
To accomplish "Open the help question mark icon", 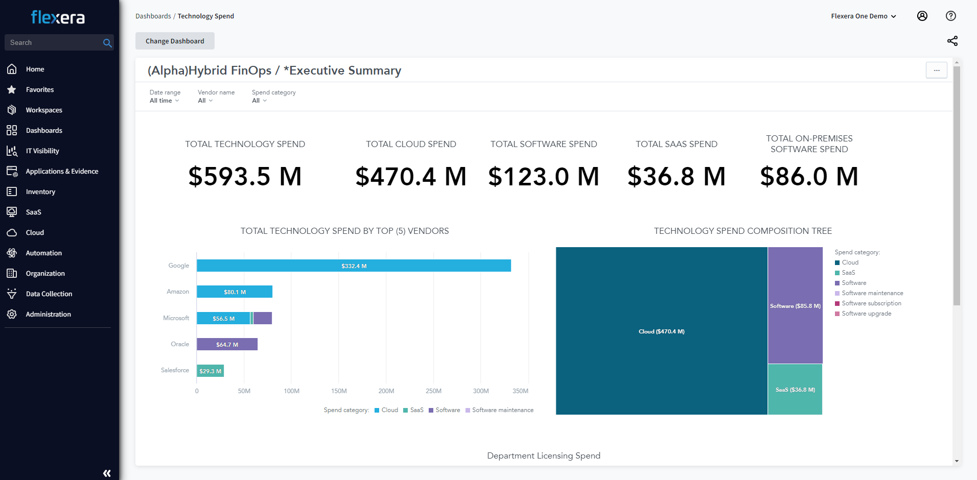I will (x=950, y=16).
